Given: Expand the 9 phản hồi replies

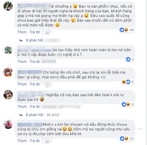Looking at the screenshot, I should coord(34,40).
